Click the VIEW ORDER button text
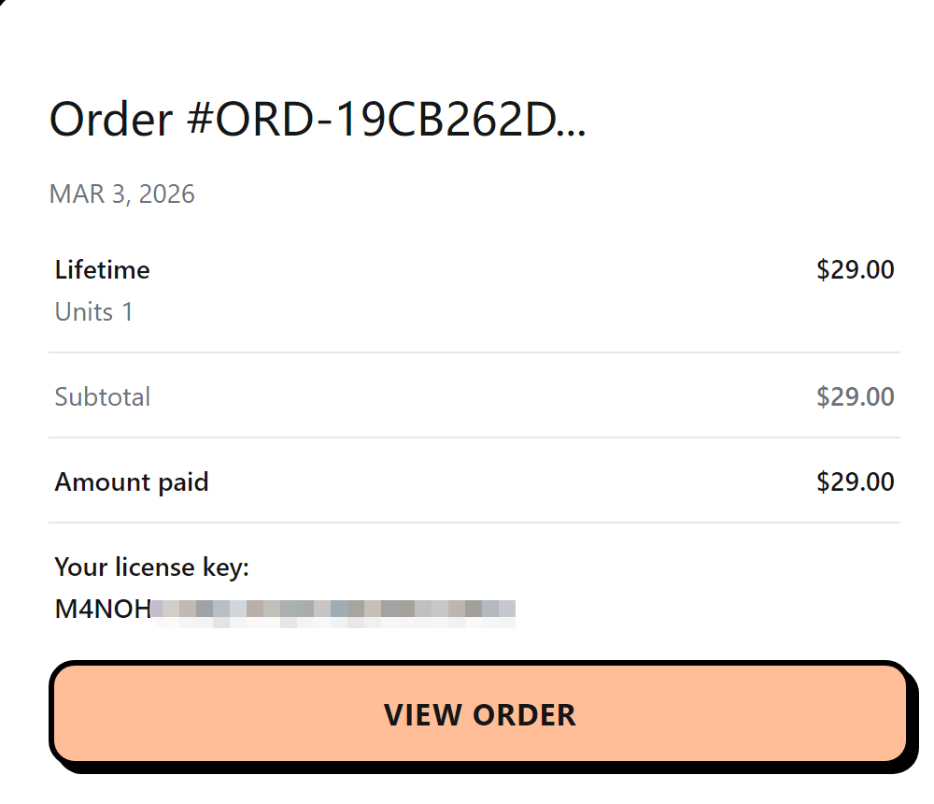Image resolution: width=934 pixels, height=804 pixels. click(480, 714)
